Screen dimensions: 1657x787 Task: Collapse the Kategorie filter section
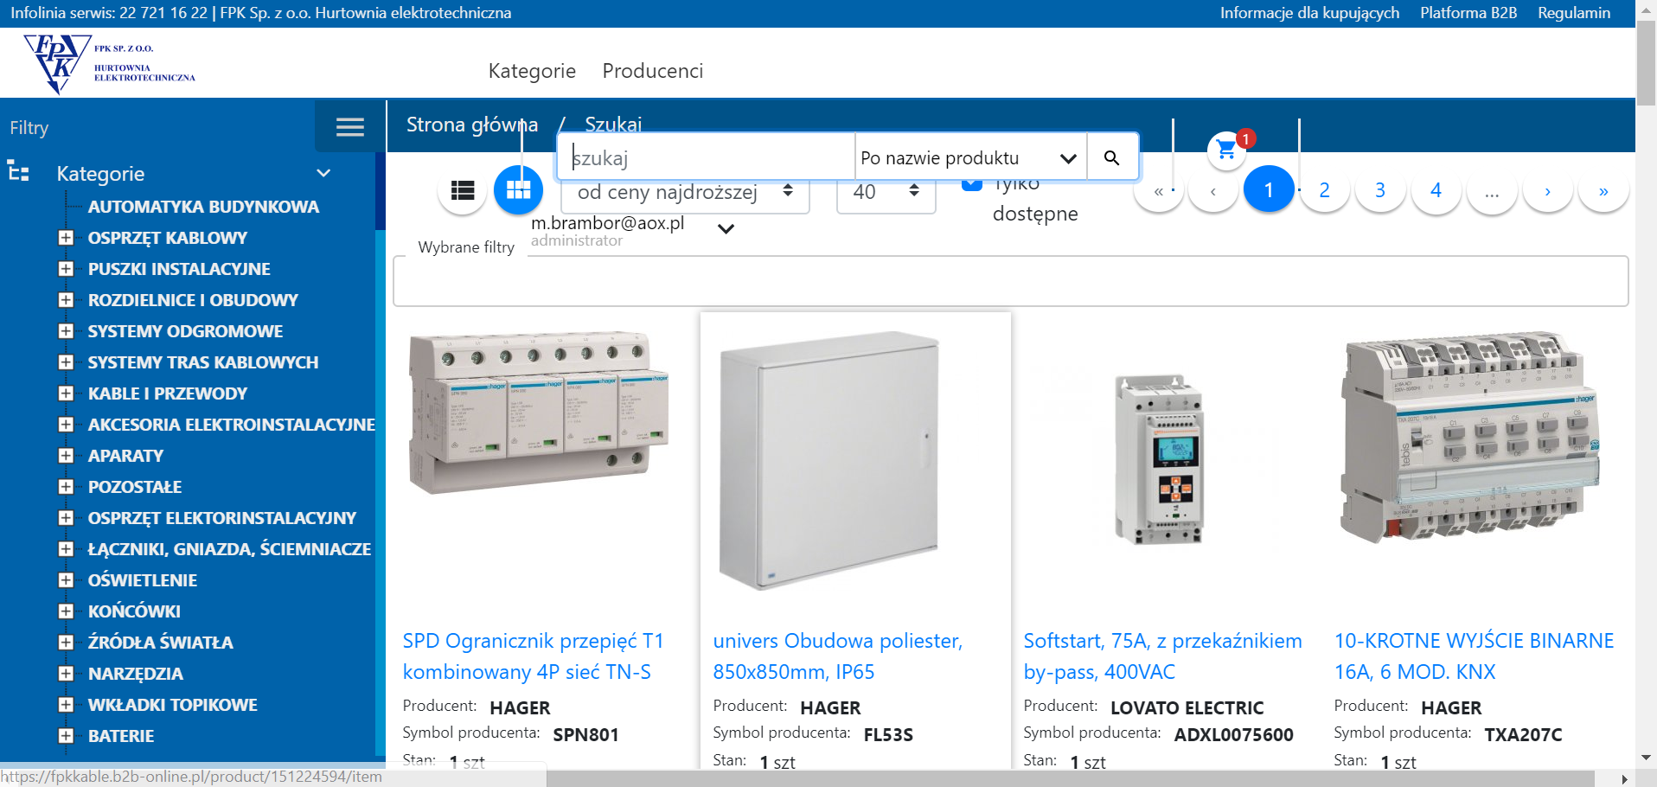pos(323,174)
